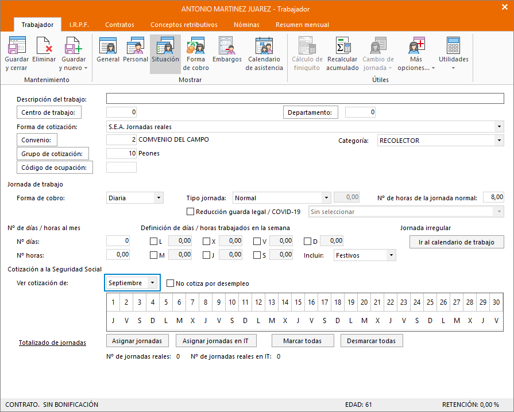Expand the Sin seleccionar dropdown
Screen dimensions: 514x412
click(499, 212)
